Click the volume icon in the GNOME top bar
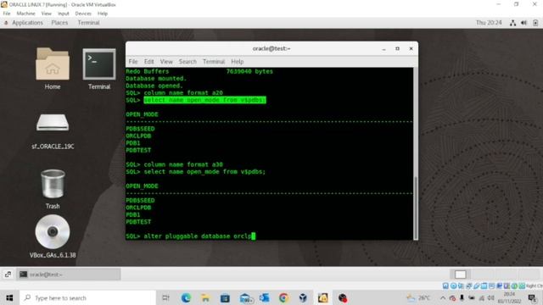 [x=524, y=23]
